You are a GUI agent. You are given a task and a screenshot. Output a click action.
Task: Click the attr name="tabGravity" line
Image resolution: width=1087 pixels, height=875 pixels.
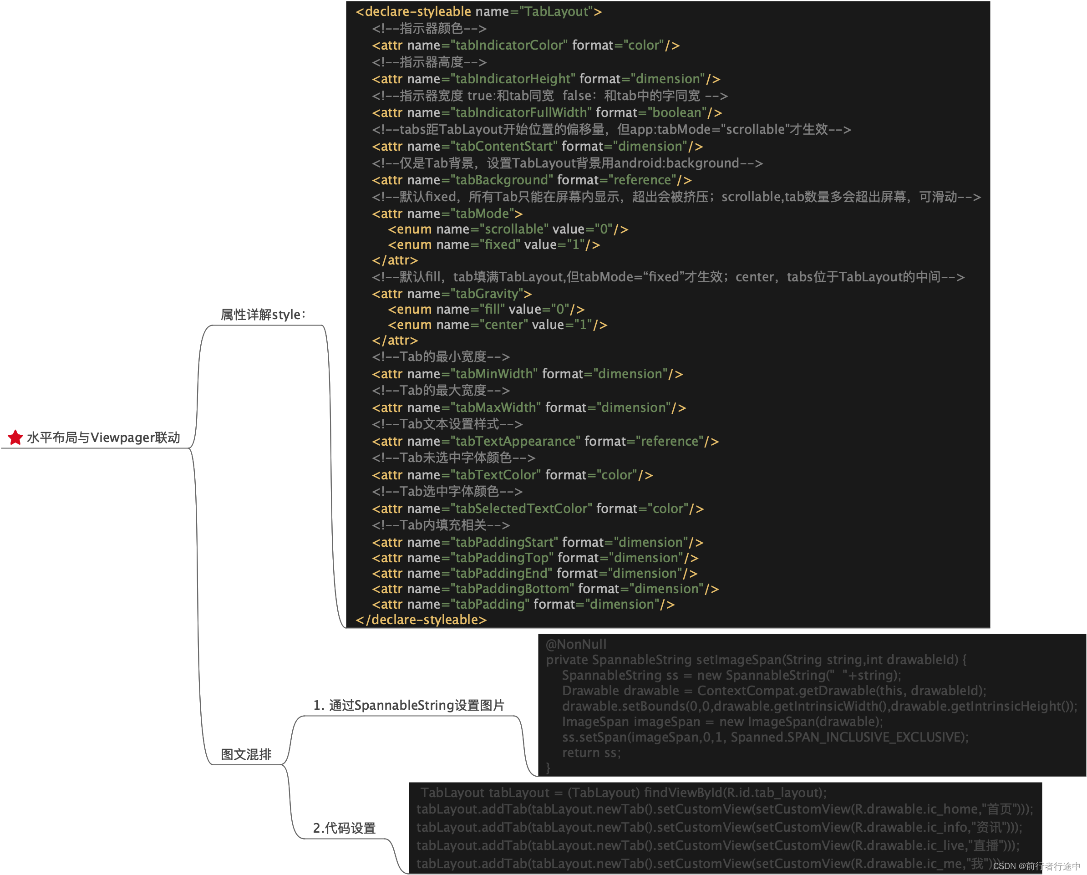[x=452, y=294]
